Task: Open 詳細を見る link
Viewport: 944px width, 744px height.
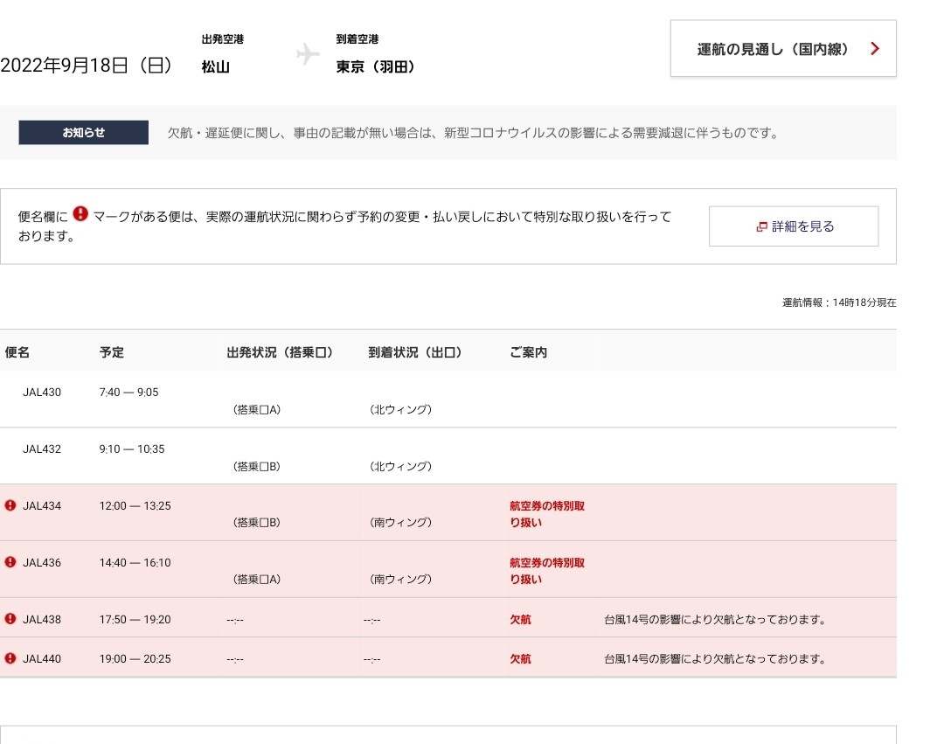Action: pyautogui.click(x=794, y=226)
